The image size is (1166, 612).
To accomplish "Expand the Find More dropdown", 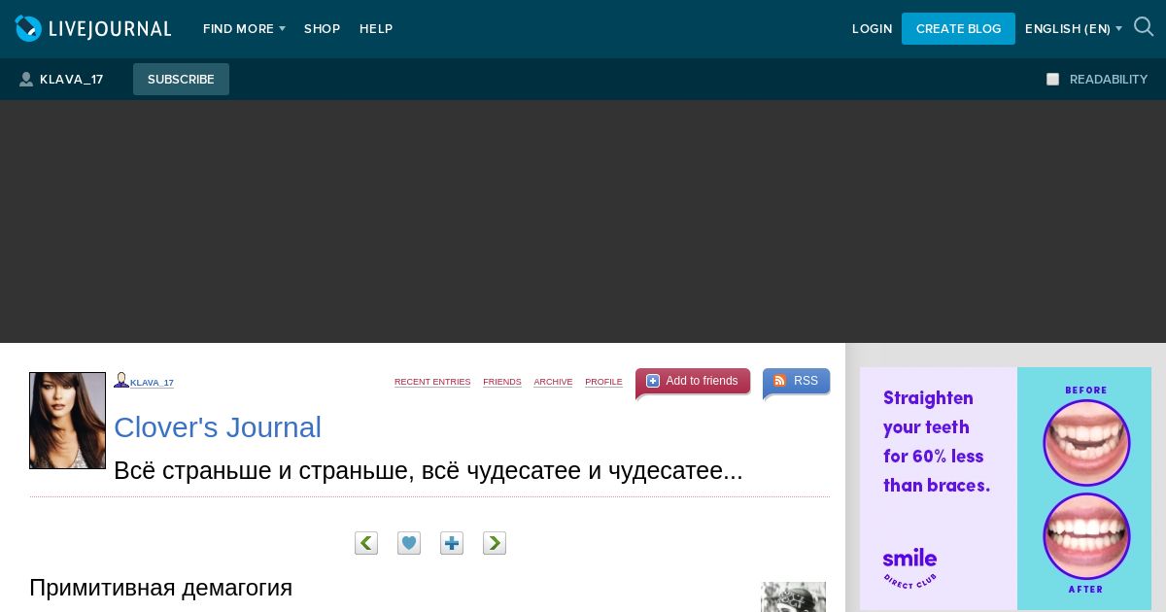I will coord(244,29).
